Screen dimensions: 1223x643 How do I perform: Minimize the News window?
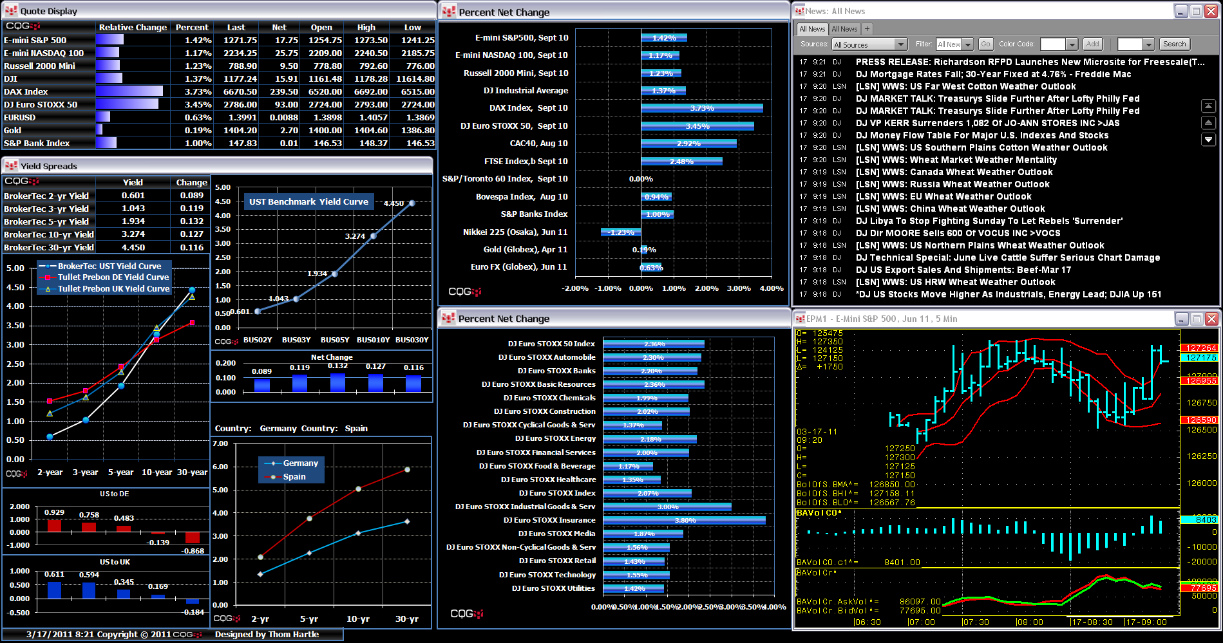(1180, 11)
